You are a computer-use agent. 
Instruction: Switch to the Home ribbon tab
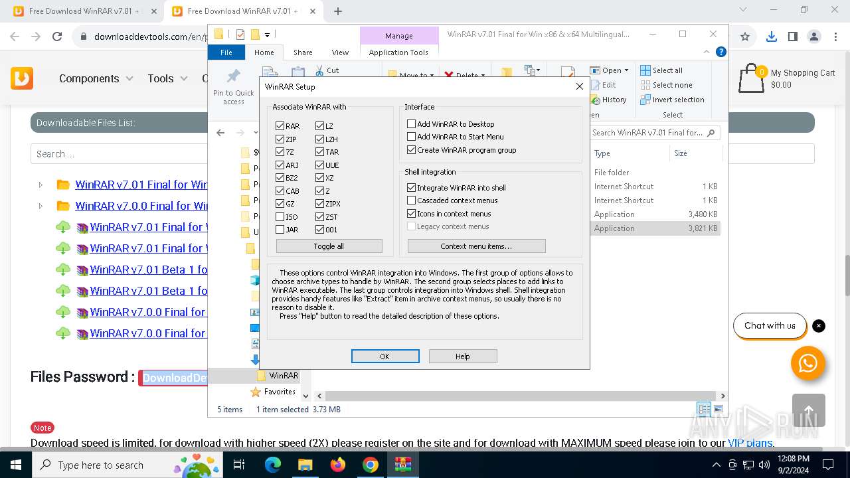pos(264,52)
